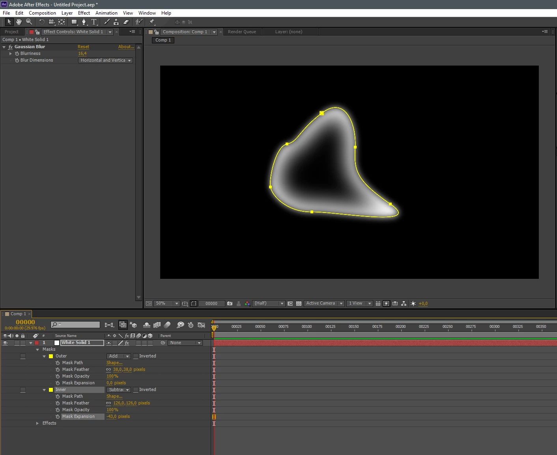Select the Rectangle shape tool
This screenshot has height=455, width=557.
[x=74, y=22]
